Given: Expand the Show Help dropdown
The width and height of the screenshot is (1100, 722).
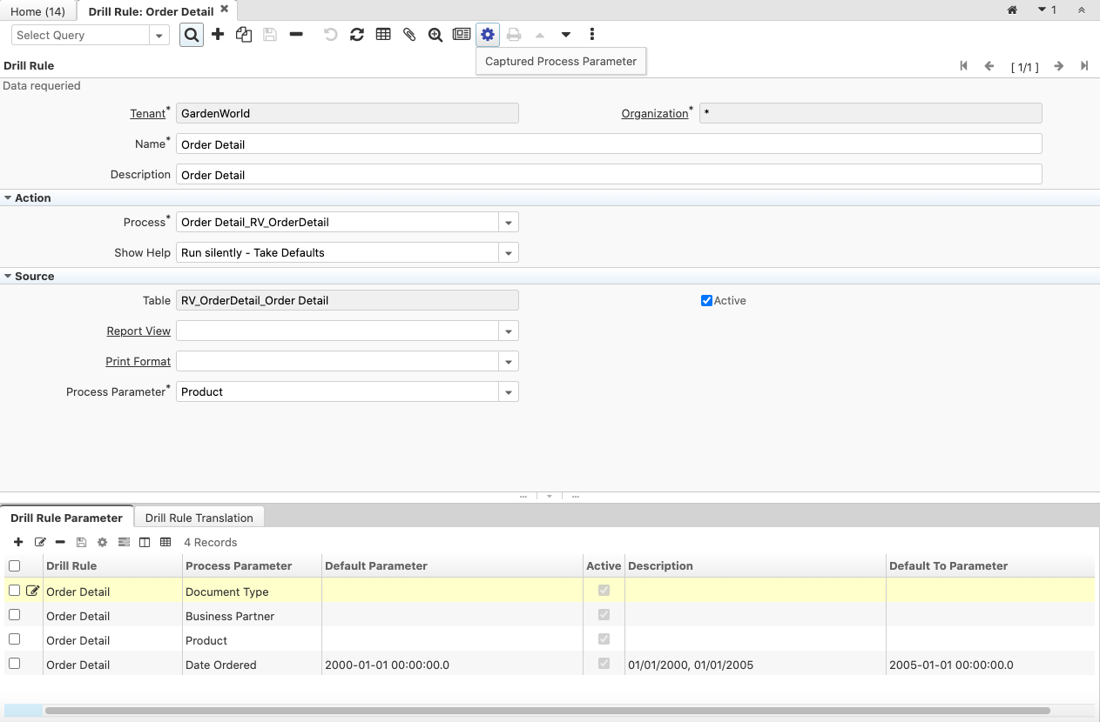Looking at the screenshot, I should [x=509, y=253].
